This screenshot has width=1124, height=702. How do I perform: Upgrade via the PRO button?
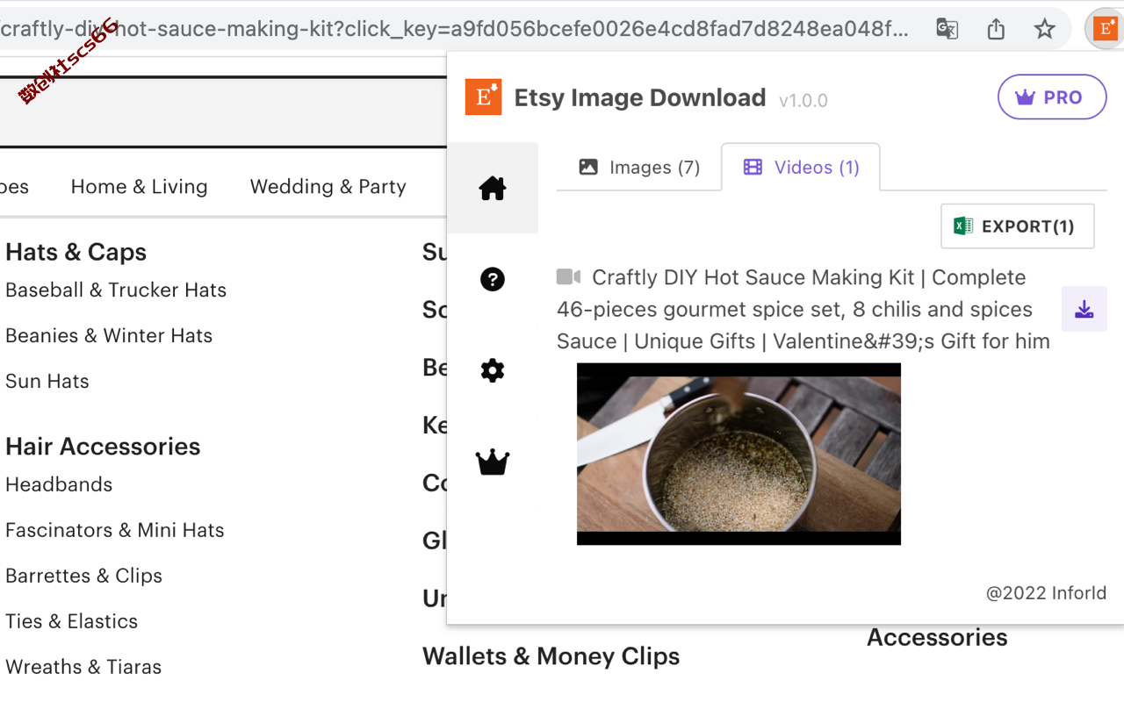[1052, 97]
